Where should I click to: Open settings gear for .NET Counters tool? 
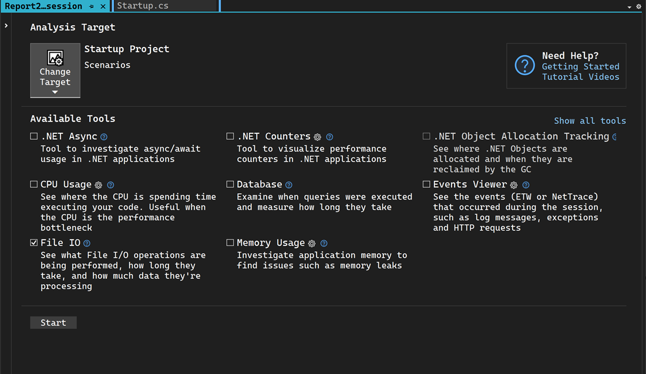click(317, 136)
